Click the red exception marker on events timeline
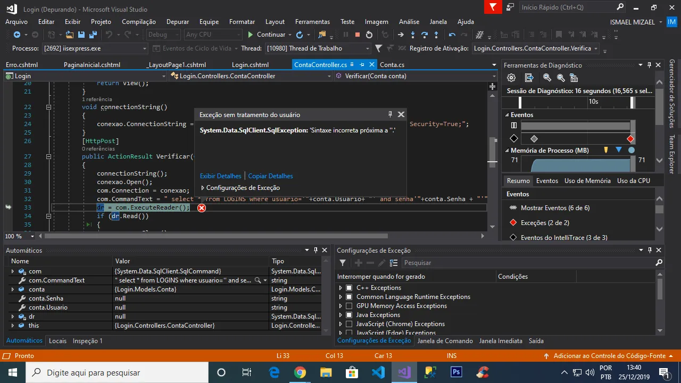Screen dimensions: 681x383 click(630, 139)
